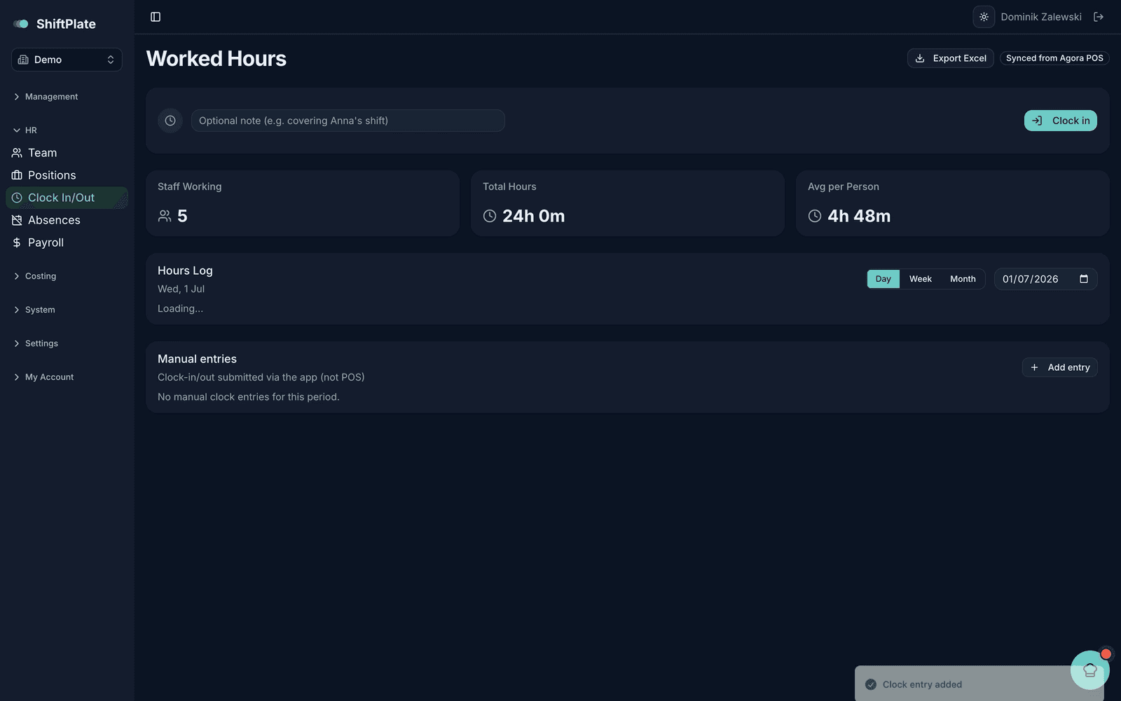
Task: Switch Hours Log to Week view
Action: pos(920,279)
